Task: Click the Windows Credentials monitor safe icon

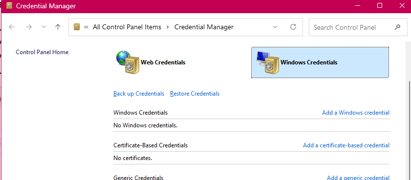Action: [x=268, y=62]
